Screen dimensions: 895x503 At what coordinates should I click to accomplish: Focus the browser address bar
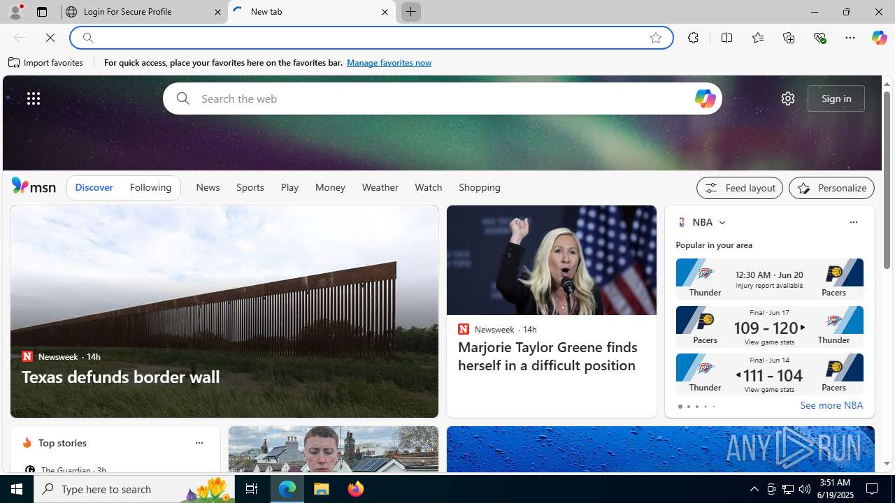click(x=371, y=38)
